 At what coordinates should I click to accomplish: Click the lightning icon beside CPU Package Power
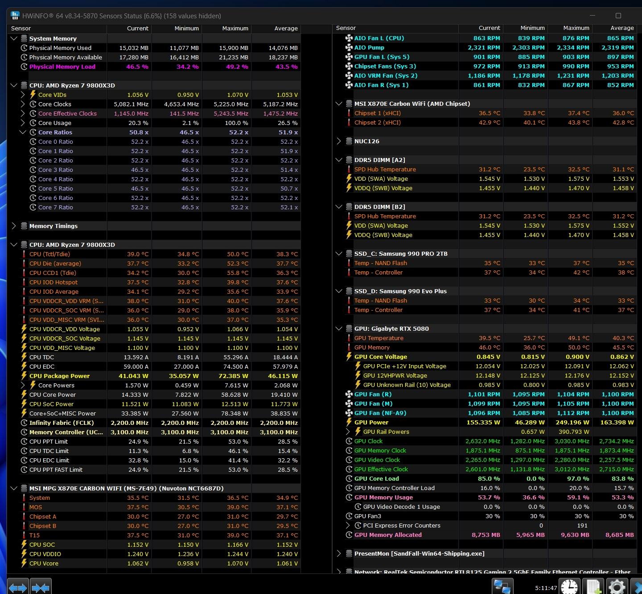click(24, 376)
